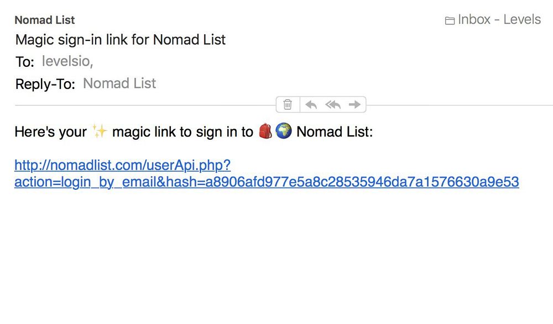Click the Reply All double-arrow icon

(x=333, y=104)
